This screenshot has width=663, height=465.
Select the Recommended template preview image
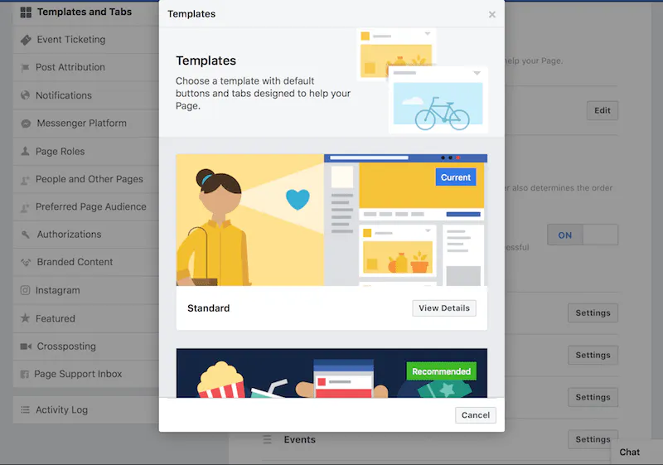click(x=331, y=373)
